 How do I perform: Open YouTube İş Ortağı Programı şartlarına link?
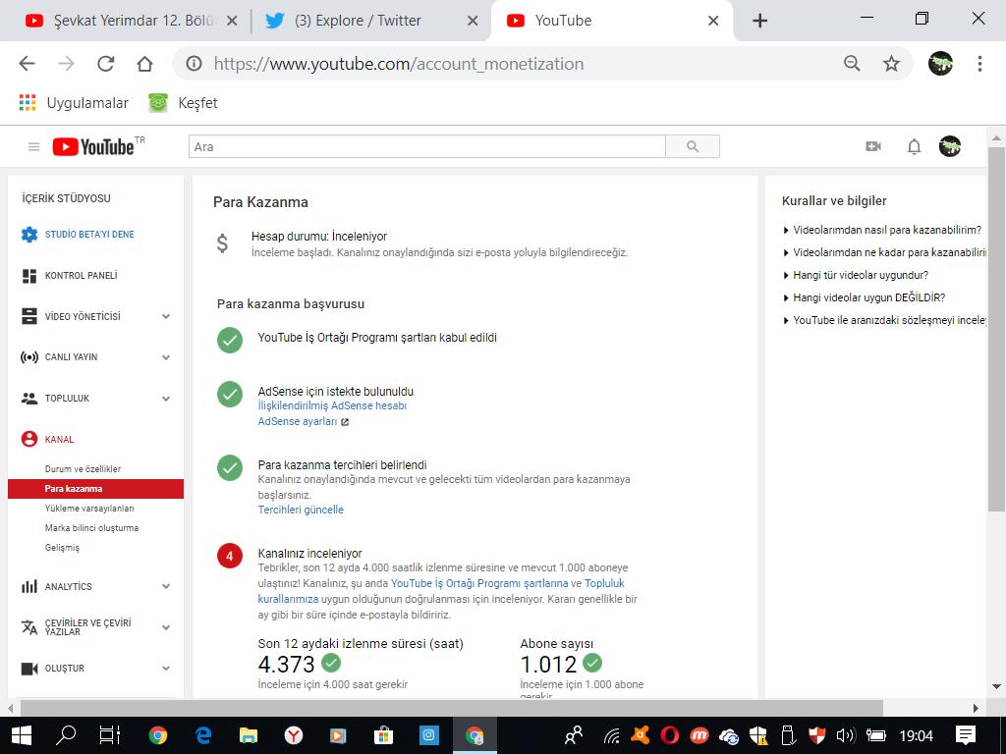tap(479, 583)
